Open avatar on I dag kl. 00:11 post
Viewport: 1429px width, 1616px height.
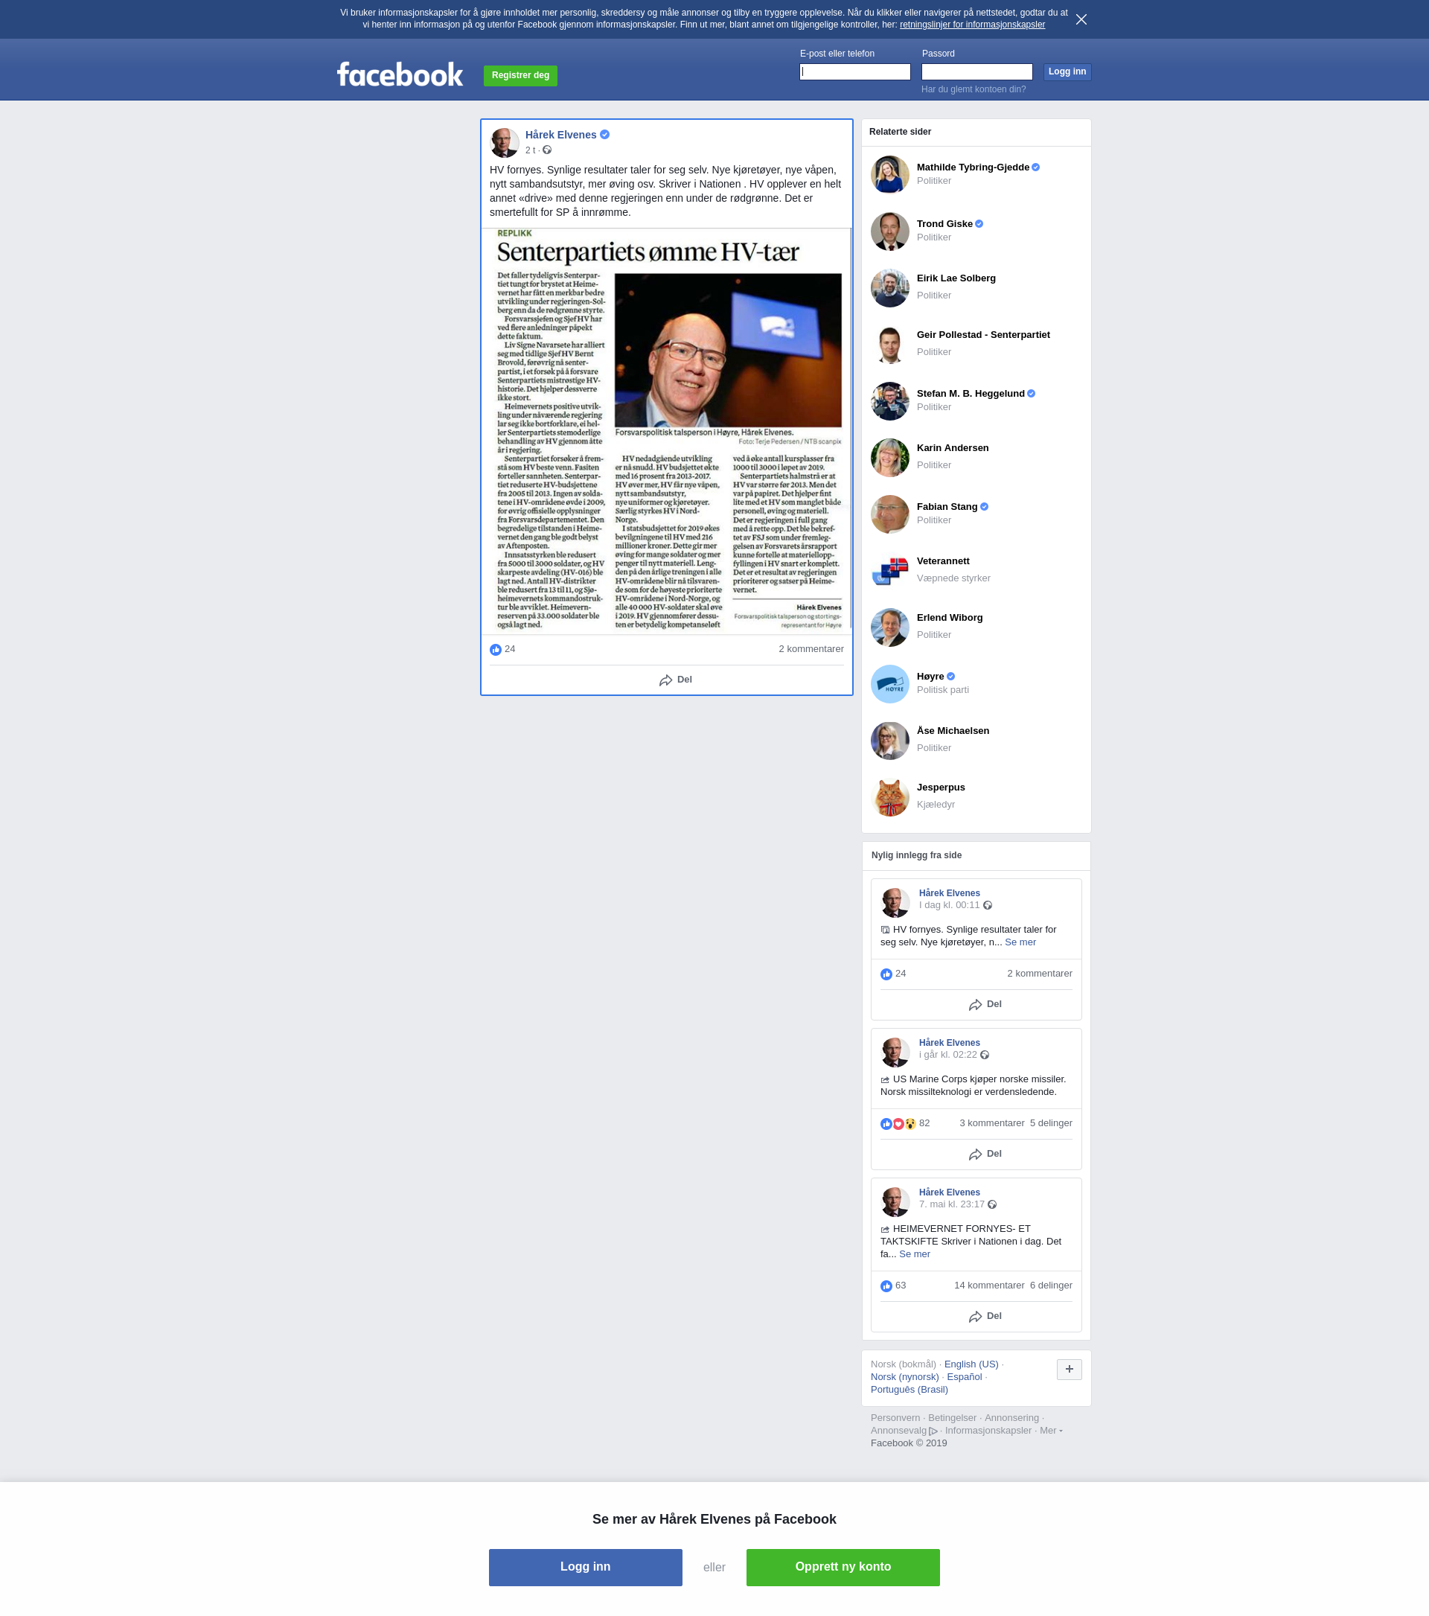(x=895, y=903)
